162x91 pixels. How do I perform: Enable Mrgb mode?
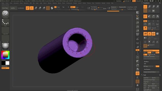click(x=58, y=7)
